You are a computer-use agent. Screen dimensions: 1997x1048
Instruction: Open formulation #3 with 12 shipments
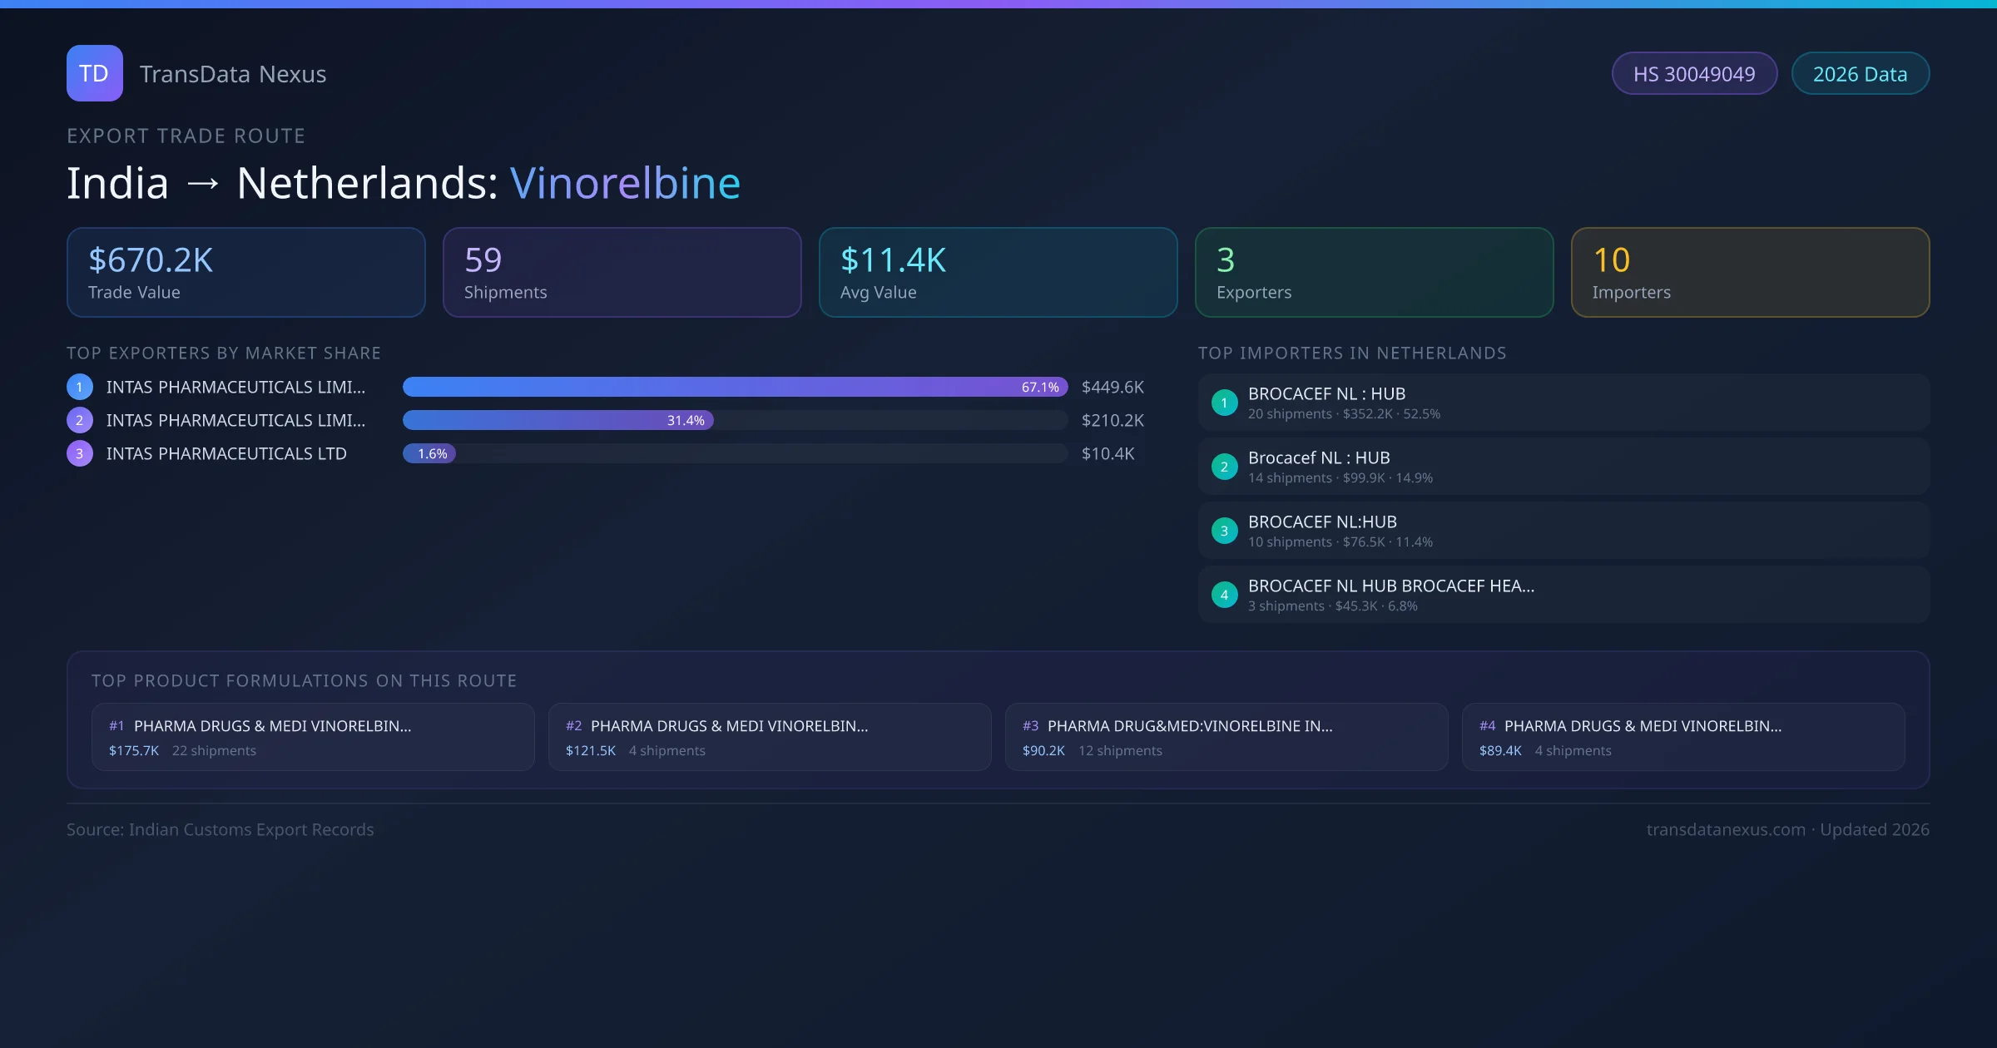1226,737
